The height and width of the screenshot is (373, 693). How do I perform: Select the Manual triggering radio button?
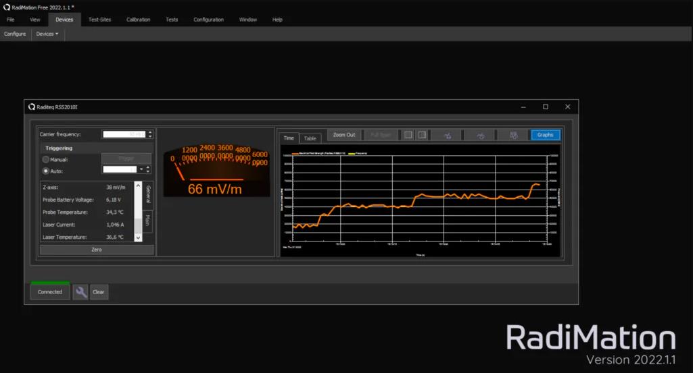46,160
